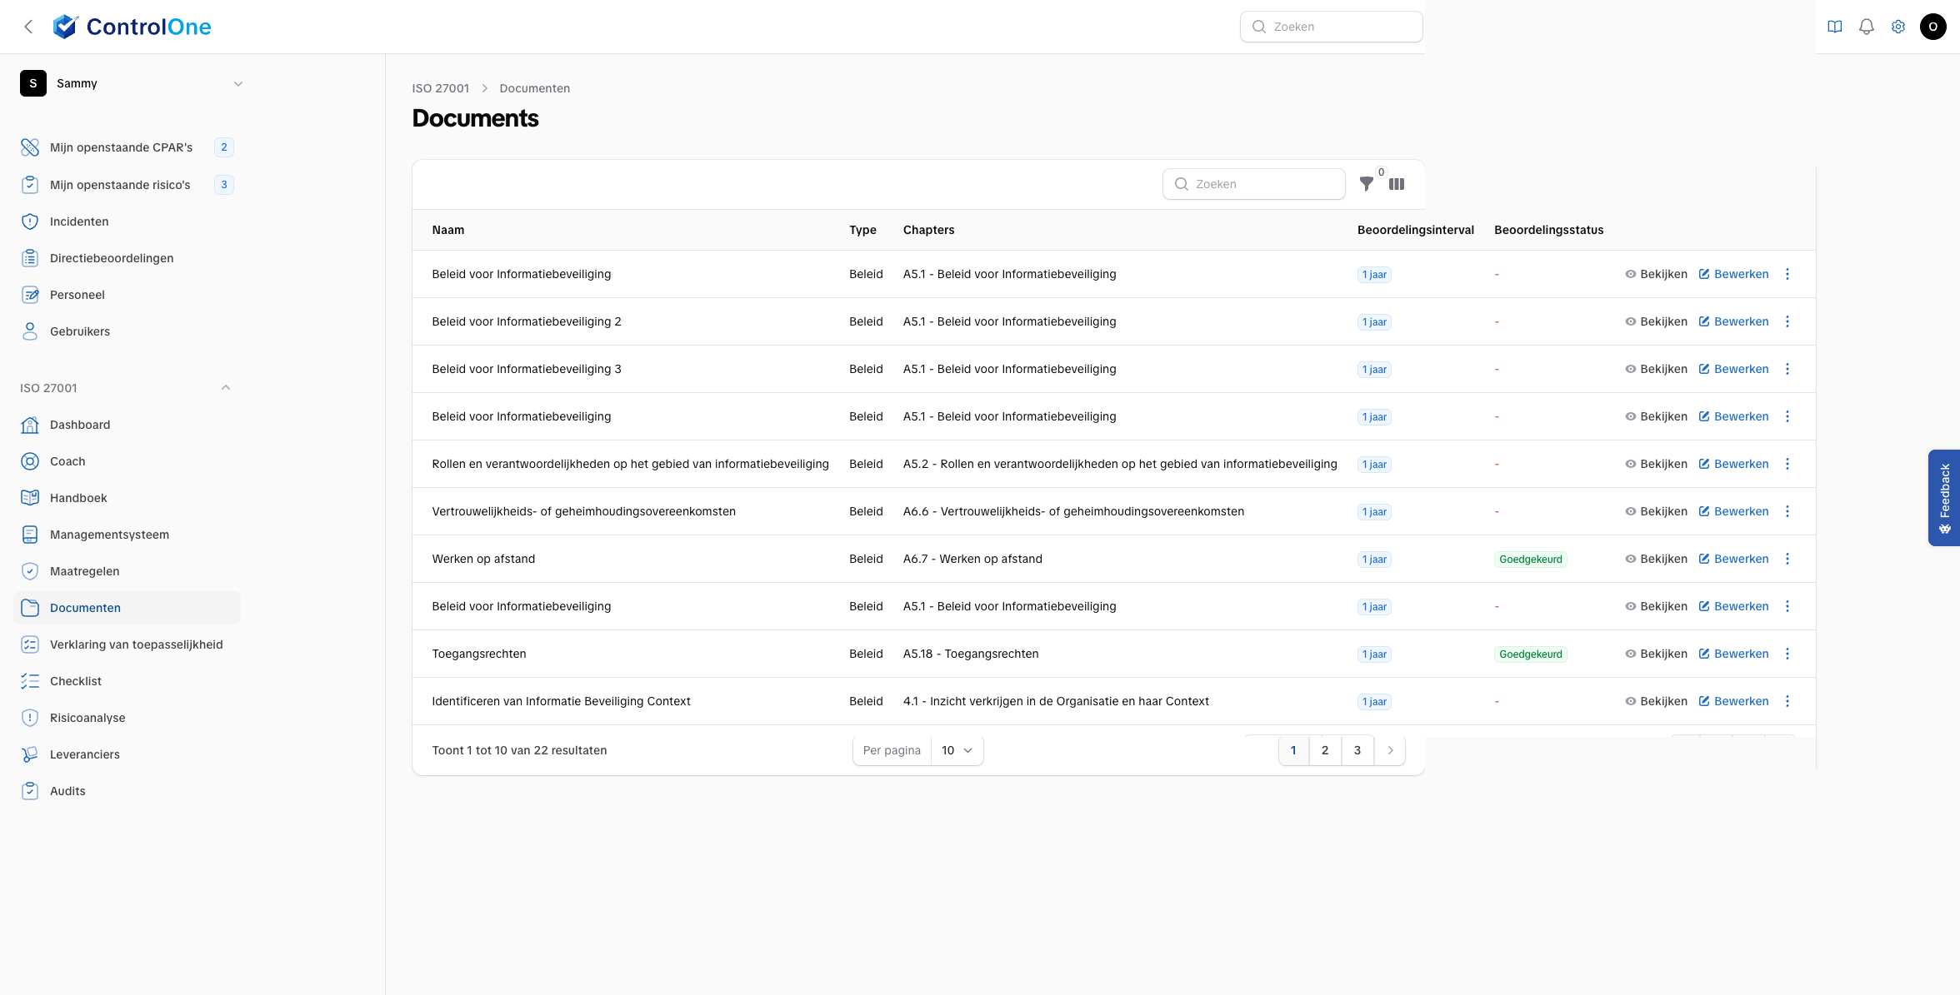Expand the Sammy workspace dropdown
The width and height of the screenshot is (1960, 995).
237,83
